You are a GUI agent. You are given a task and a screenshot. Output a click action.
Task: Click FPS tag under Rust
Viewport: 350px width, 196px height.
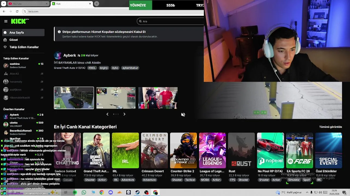[233, 180]
